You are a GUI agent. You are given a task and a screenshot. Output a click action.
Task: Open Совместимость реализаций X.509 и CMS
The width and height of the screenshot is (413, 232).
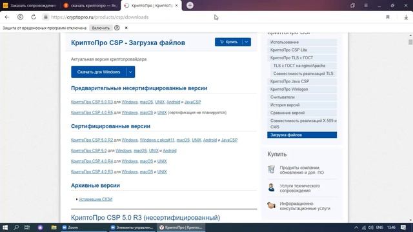pyautogui.click(x=302, y=124)
